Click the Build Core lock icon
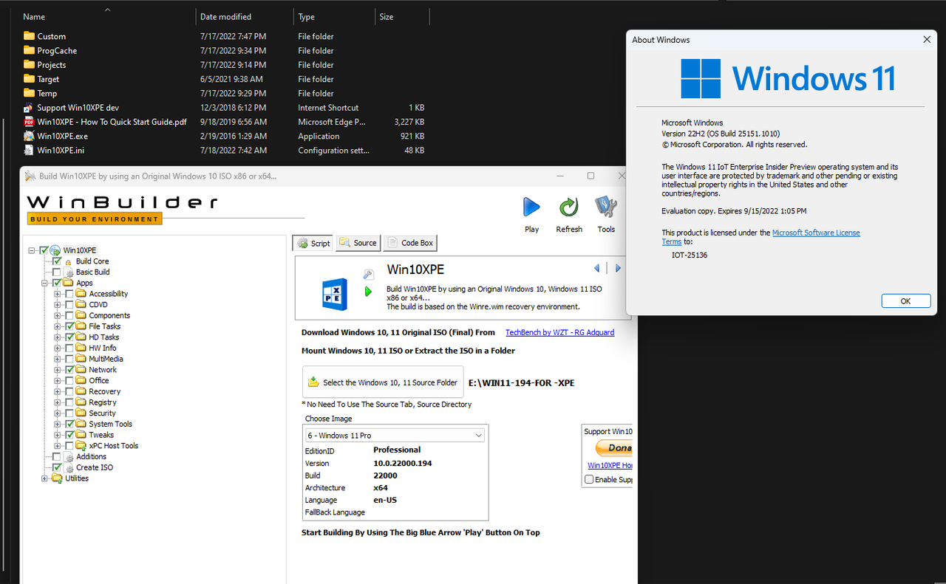This screenshot has height=584, width=946. pyautogui.click(x=69, y=261)
